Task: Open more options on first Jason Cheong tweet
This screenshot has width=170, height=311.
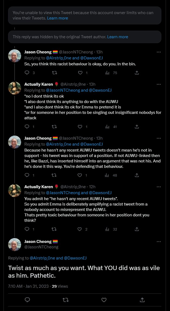Action: [159, 52]
